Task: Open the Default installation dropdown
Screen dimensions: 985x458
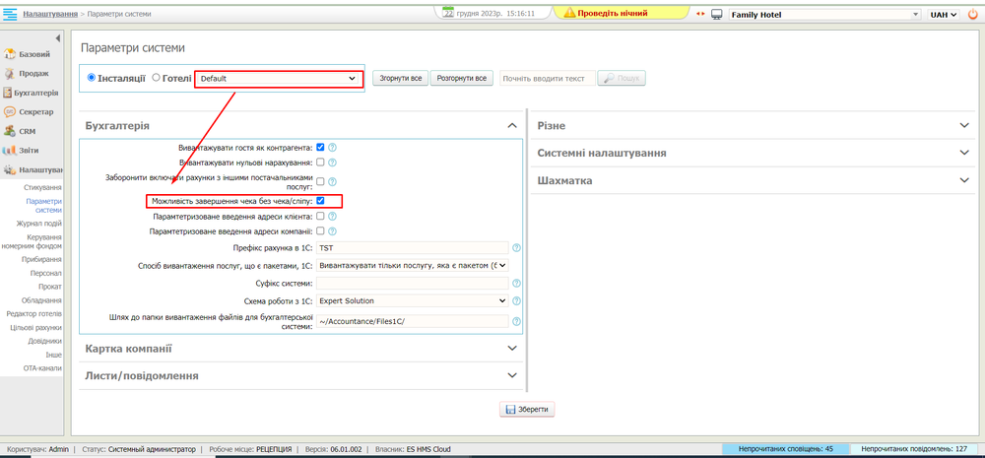Action: (x=279, y=78)
